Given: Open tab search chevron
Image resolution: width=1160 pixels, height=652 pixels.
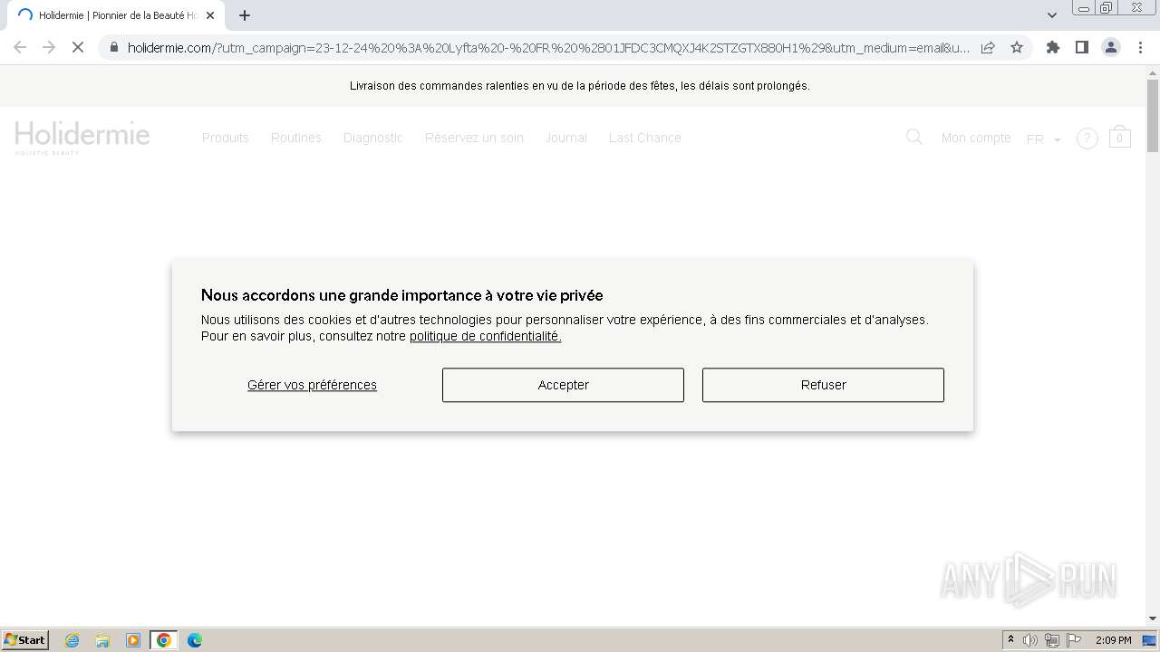Looking at the screenshot, I should 1052,15.
